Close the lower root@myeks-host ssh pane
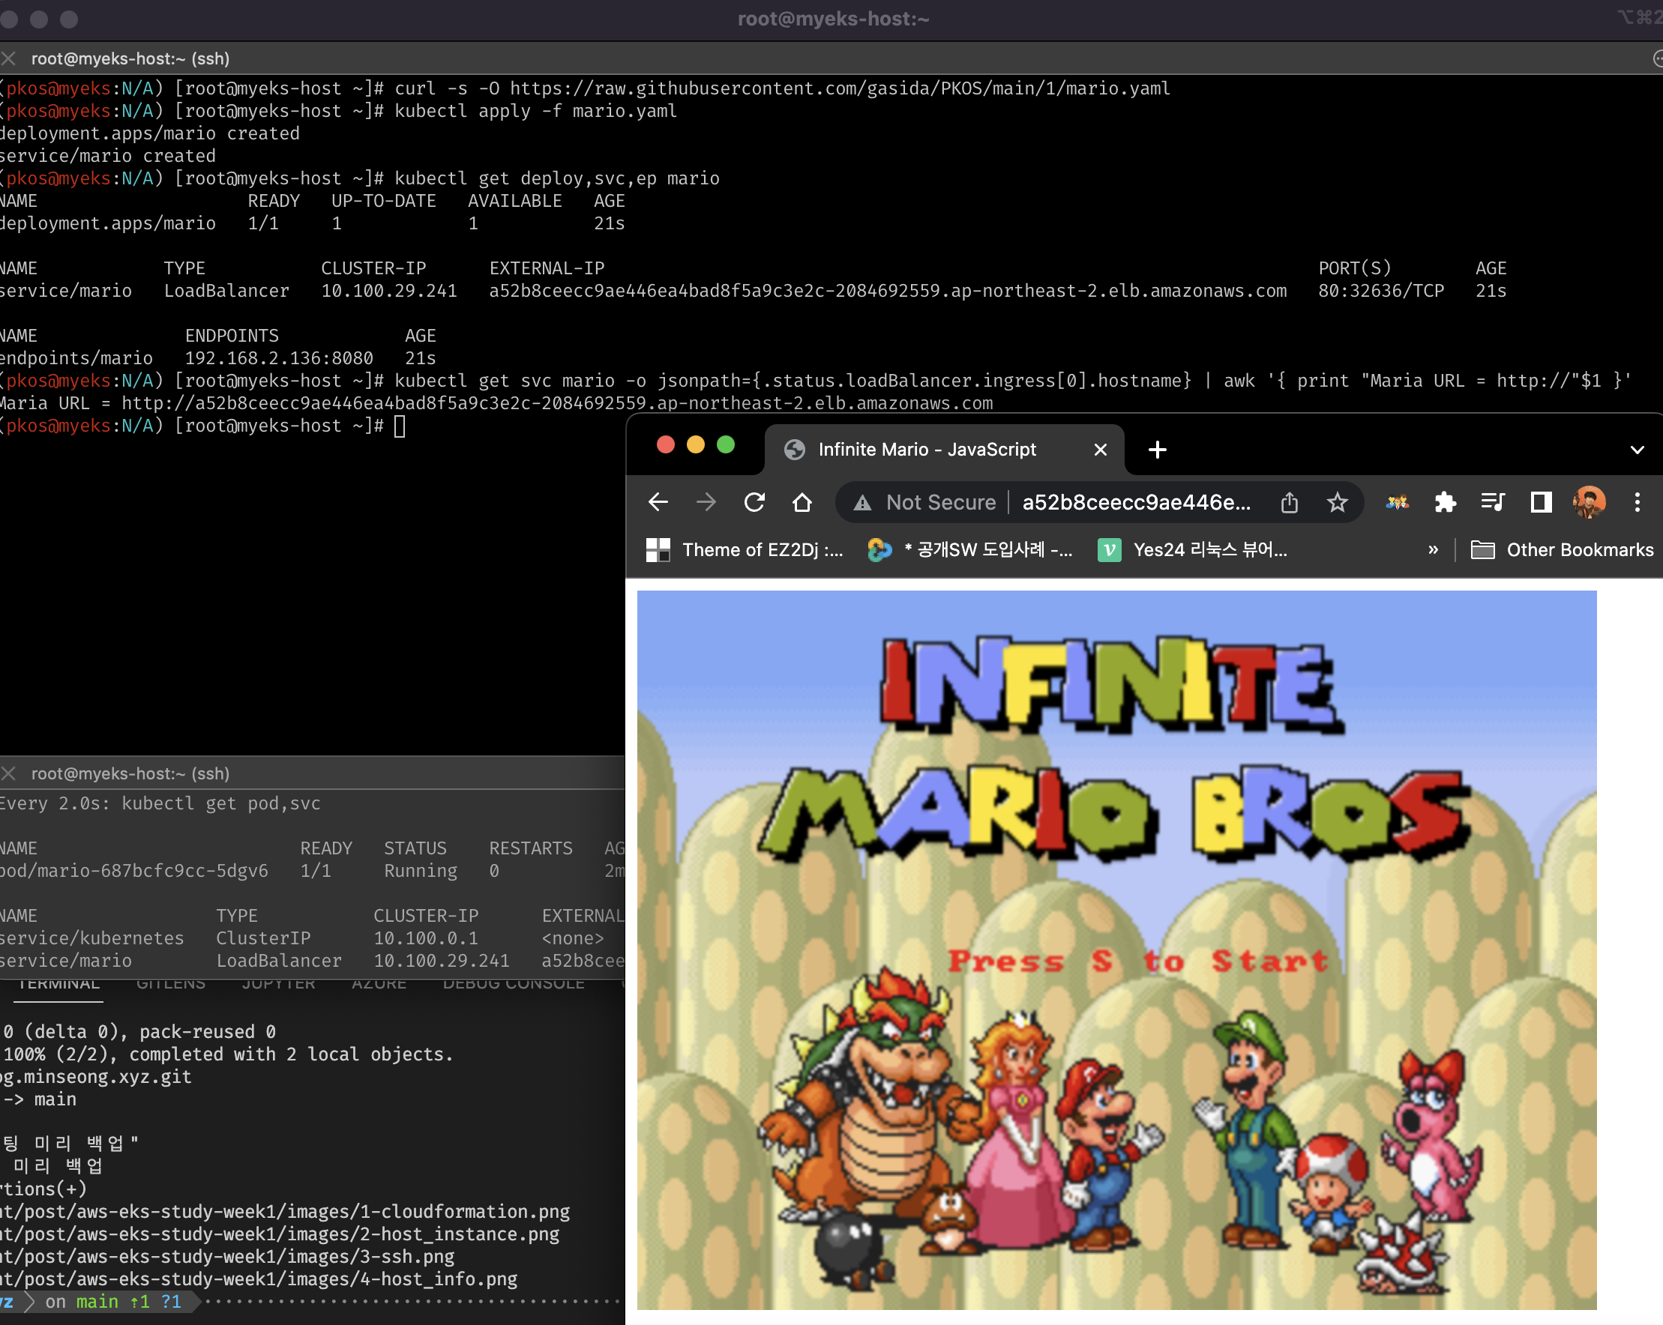The width and height of the screenshot is (1663, 1325). tap(8, 773)
